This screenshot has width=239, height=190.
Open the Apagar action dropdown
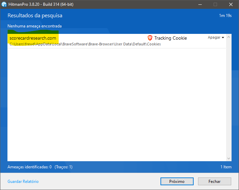[216, 37]
